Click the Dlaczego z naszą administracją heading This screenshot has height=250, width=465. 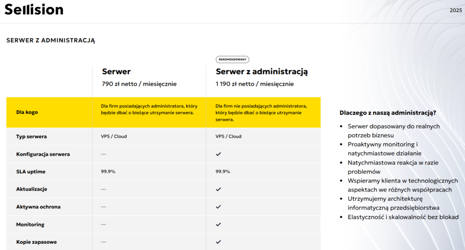pyautogui.click(x=388, y=113)
